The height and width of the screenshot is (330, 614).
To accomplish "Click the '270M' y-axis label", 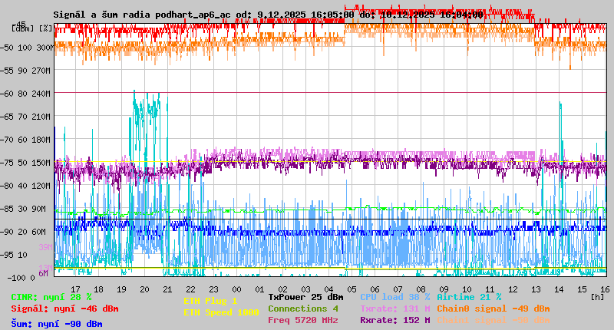I will point(43,71).
